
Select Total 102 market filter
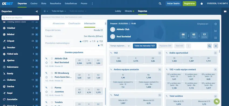coord(179,46)
